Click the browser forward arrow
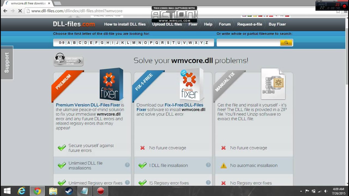The image size is (349, 196). tap(13, 11)
